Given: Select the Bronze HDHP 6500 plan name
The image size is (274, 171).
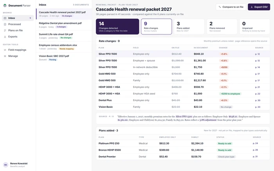Looking at the screenshot, I should [x=110, y=150].
